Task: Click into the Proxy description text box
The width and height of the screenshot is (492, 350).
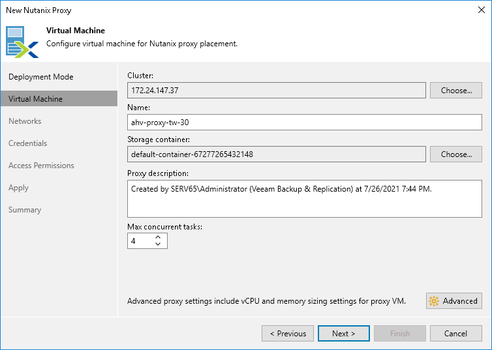Action: point(305,199)
